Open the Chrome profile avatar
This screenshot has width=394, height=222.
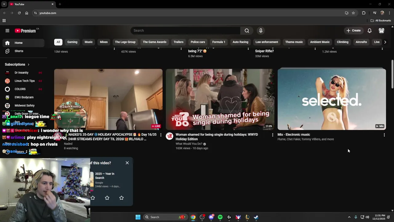(382, 13)
